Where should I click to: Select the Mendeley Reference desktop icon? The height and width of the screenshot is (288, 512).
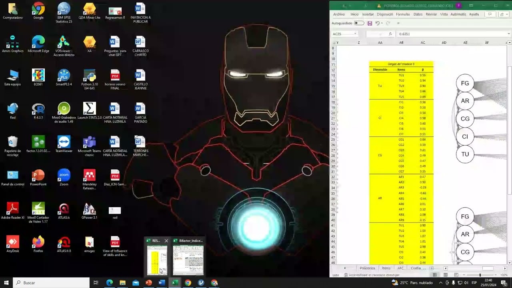(89, 180)
